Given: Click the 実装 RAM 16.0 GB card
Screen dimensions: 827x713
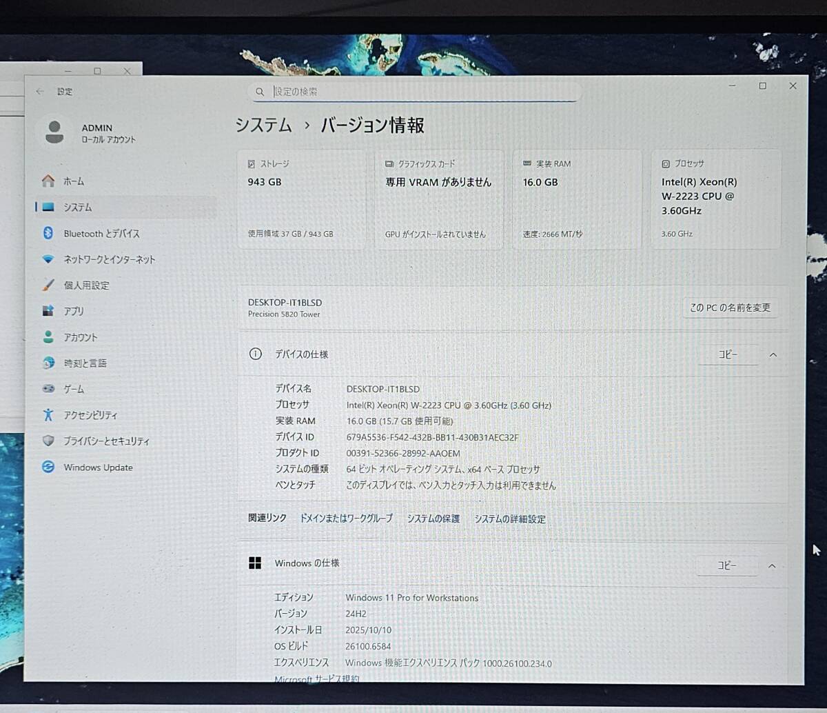Looking at the screenshot, I should coord(577,199).
